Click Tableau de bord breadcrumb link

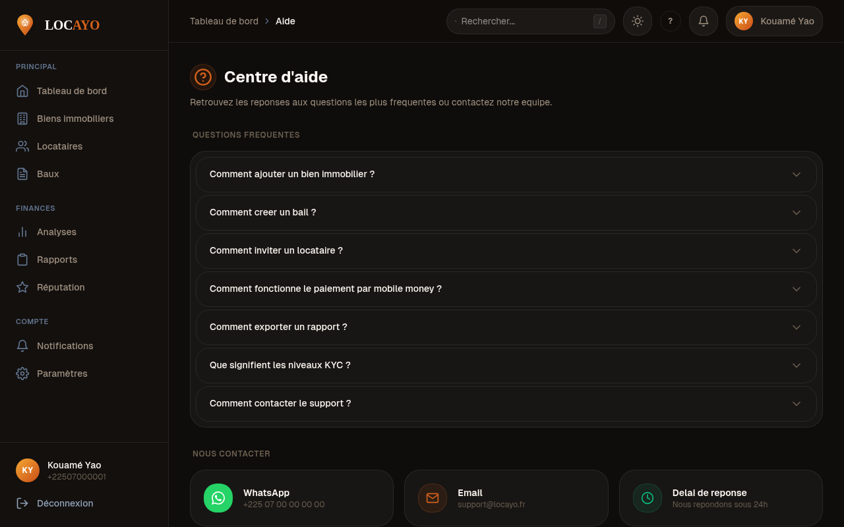[x=224, y=21]
